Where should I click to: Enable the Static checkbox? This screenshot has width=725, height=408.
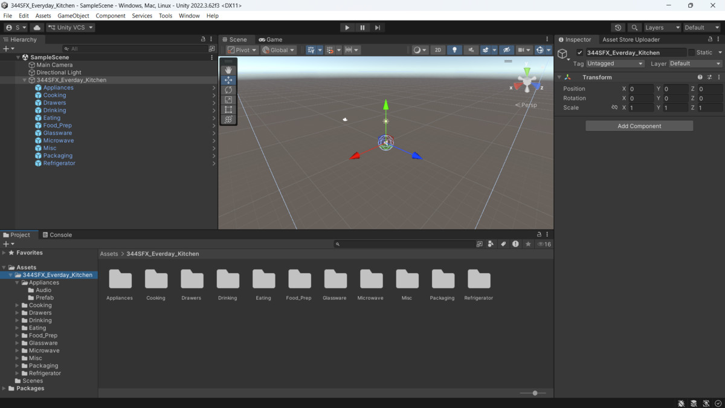[x=692, y=53]
